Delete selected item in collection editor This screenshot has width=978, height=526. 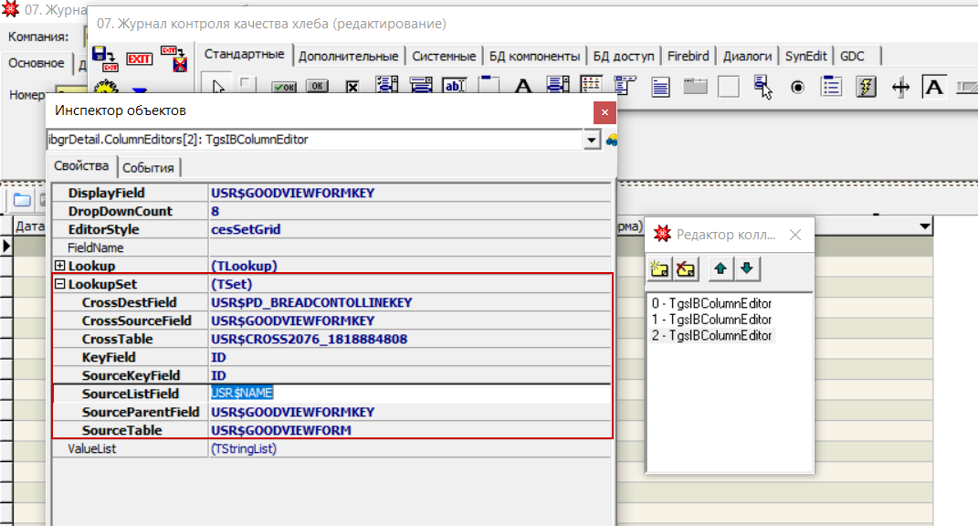685,268
